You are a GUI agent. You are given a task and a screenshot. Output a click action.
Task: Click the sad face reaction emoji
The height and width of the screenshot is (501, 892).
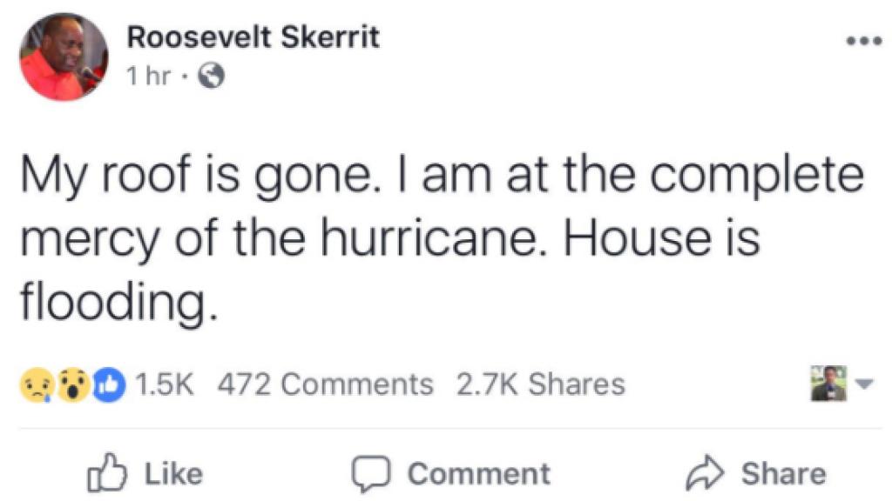pyautogui.click(x=34, y=384)
